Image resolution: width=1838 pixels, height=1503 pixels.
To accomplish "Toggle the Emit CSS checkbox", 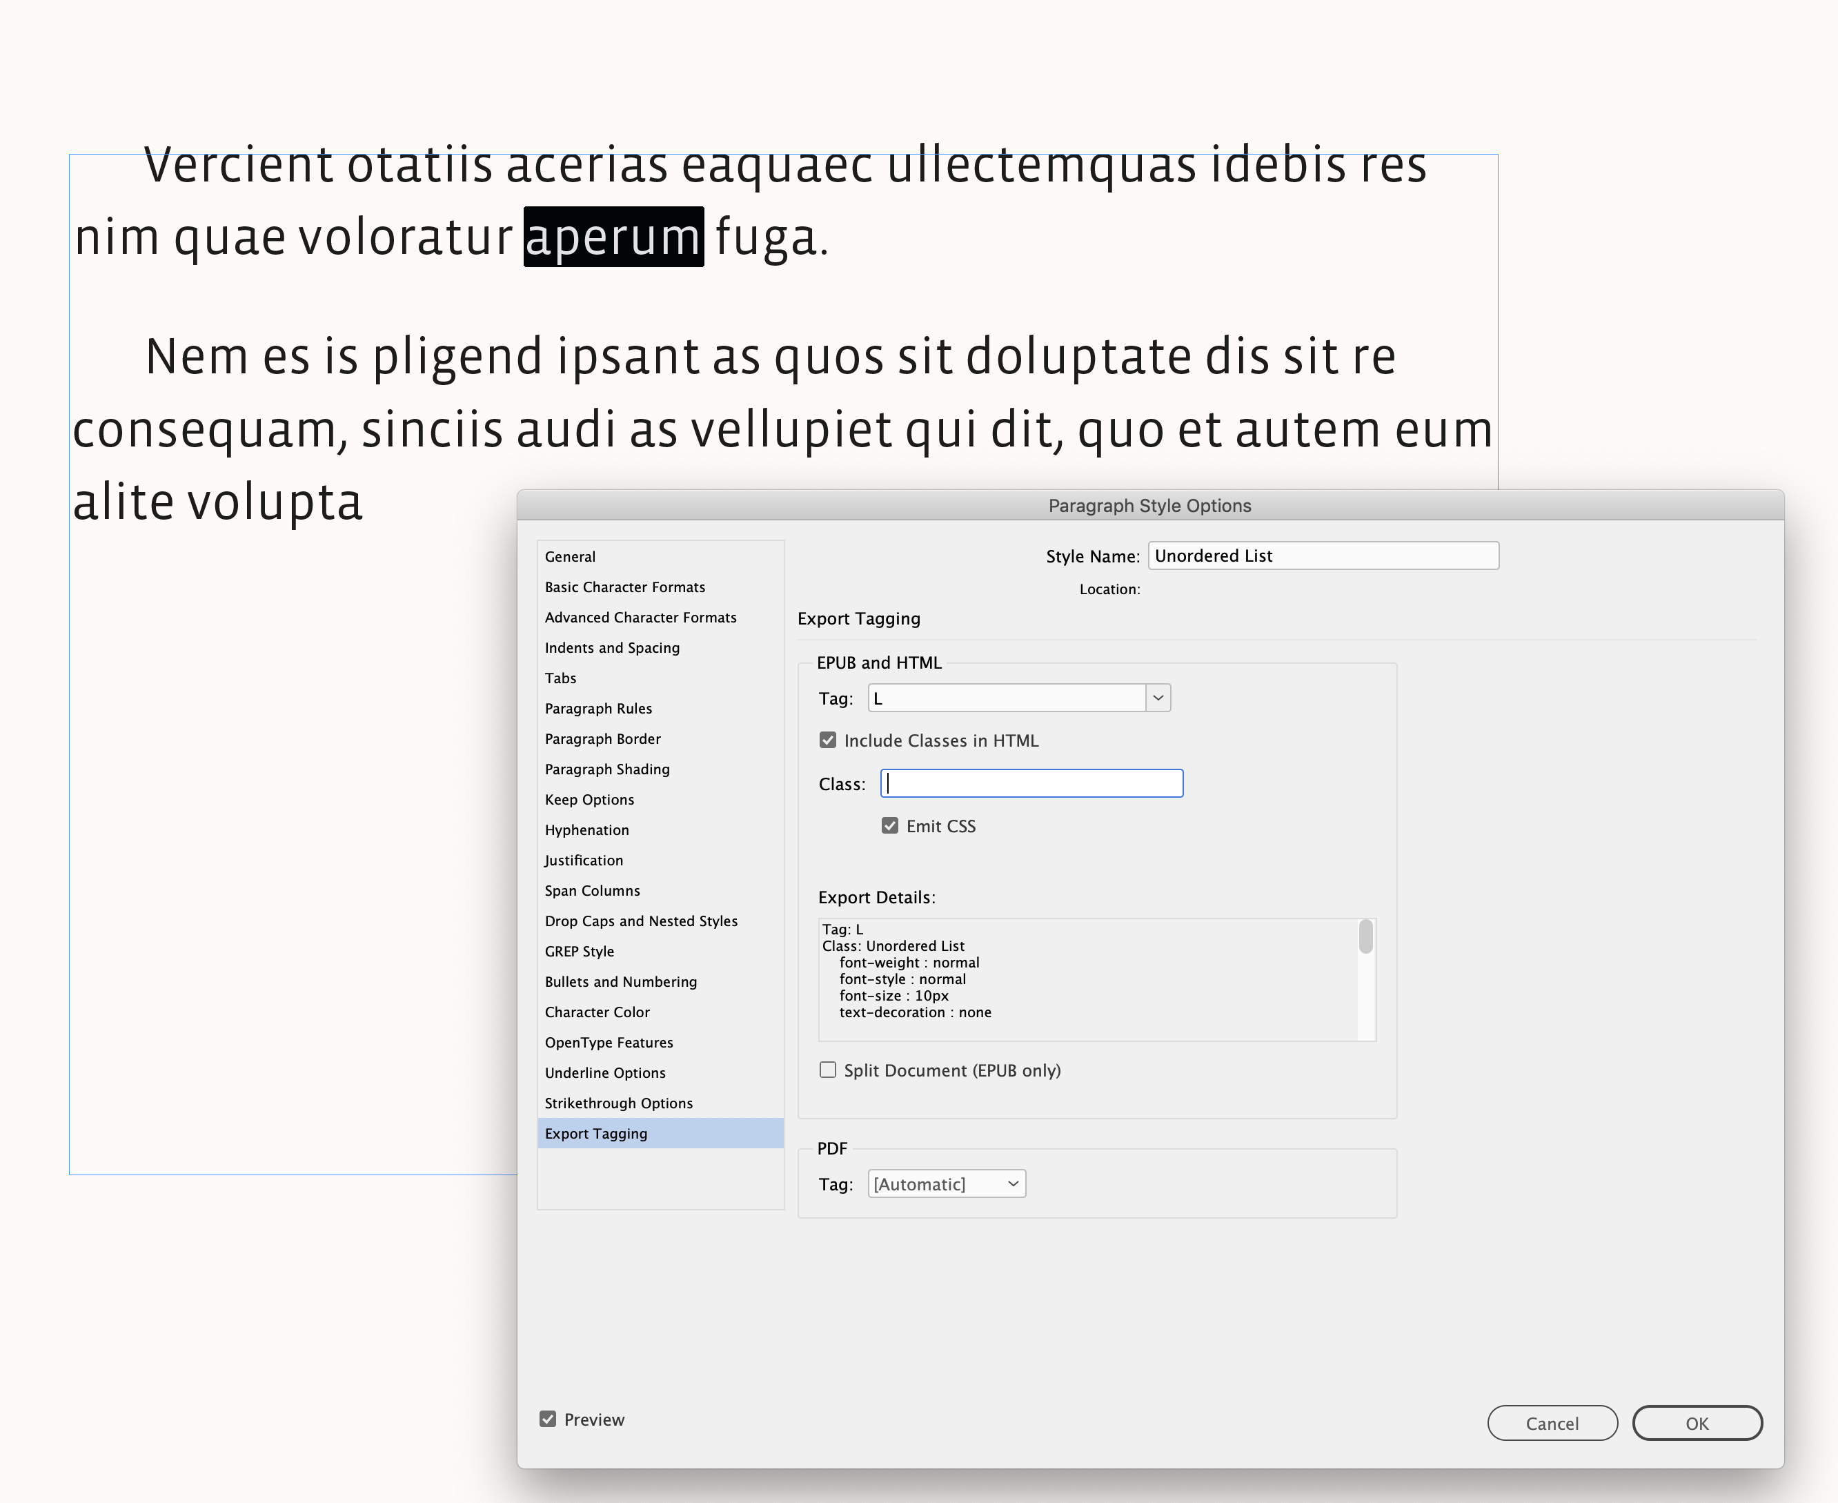I will click(890, 826).
